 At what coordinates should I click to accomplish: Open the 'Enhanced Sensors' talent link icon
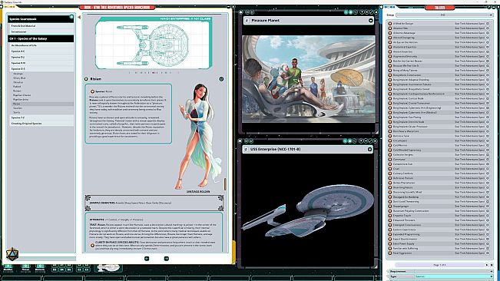click(389, 220)
